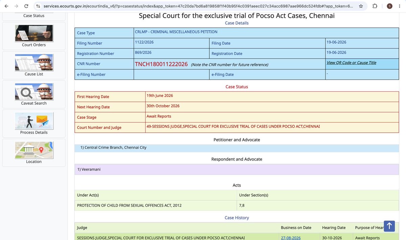Image resolution: width=406 pixels, height=240 pixels.
Task: Select the Filing Date value 19-06-2026
Action: [x=336, y=42]
